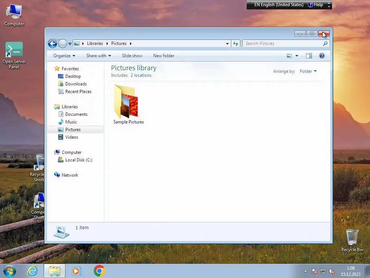Open Local Disk (C:) in sidebar
Screen dimensions: 370x278
click(79, 160)
